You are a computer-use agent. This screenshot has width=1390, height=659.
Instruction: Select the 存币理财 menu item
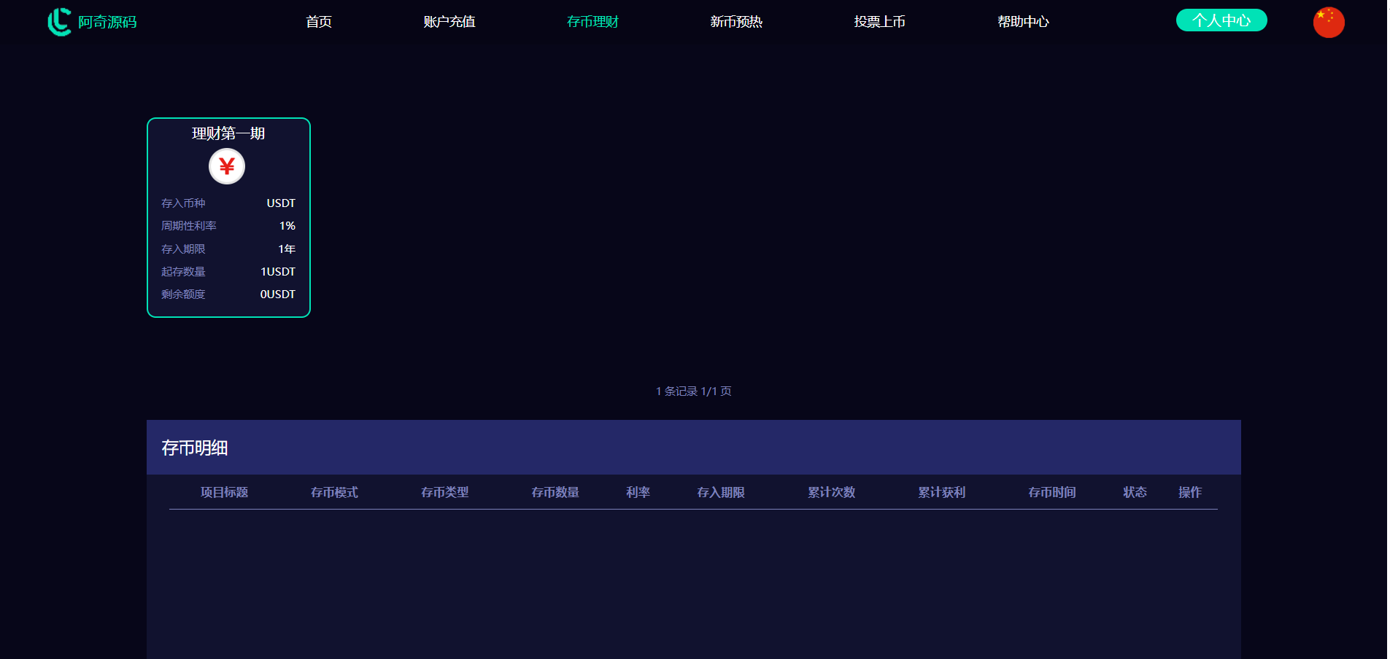593,22
